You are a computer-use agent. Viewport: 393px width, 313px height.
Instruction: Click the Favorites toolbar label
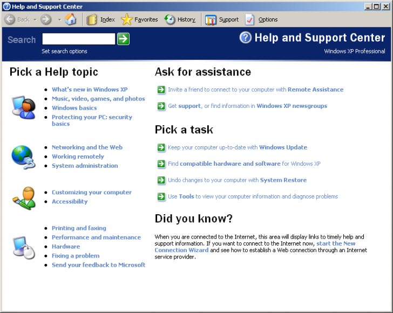(146, 19)
